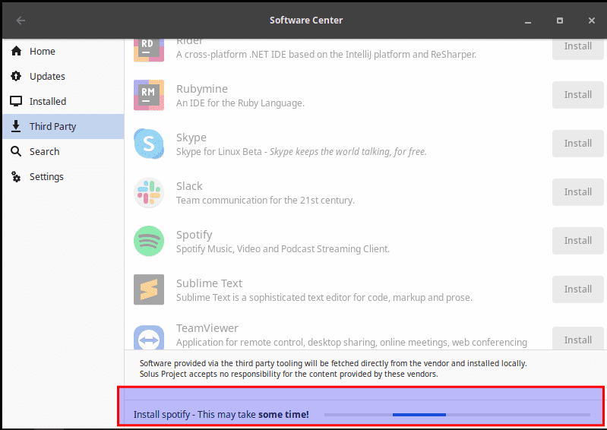The image size is (607, 430).
Task: Click the Third Party download icon
Action: pos(16,126)
